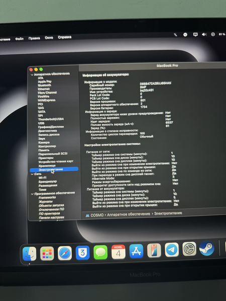Launch Steam from the Dock
The width and height of the screenshot is (226, 301).
coord(207,248)
